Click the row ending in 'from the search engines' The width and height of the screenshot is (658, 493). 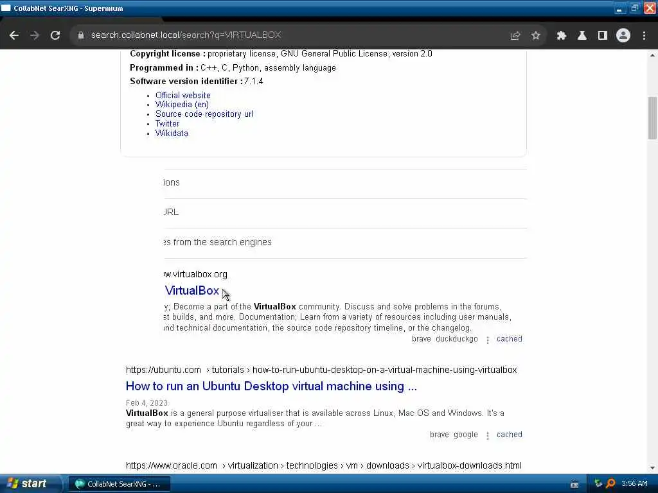click(345, 243)
